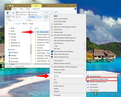The image size is (121, 97).
Task: Expand layout gallery more arrow
Action: 42,17
